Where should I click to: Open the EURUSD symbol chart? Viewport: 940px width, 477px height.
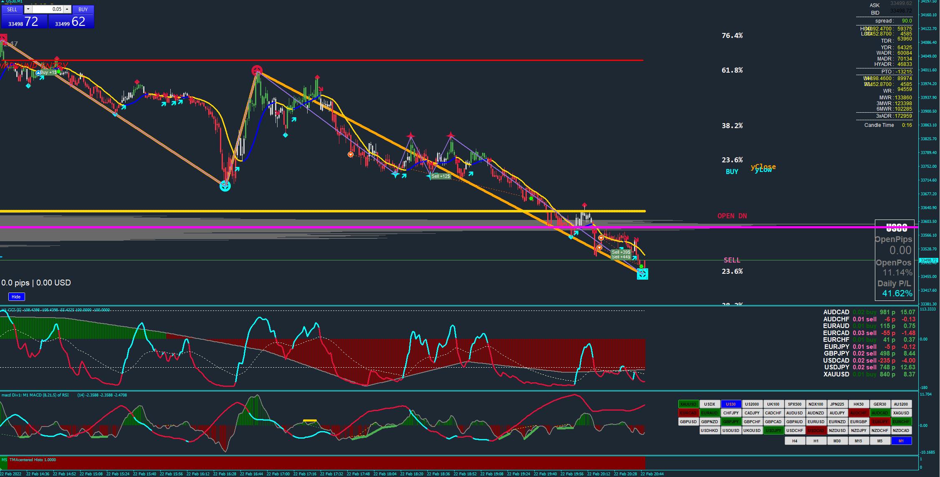(x=816, y=421)
